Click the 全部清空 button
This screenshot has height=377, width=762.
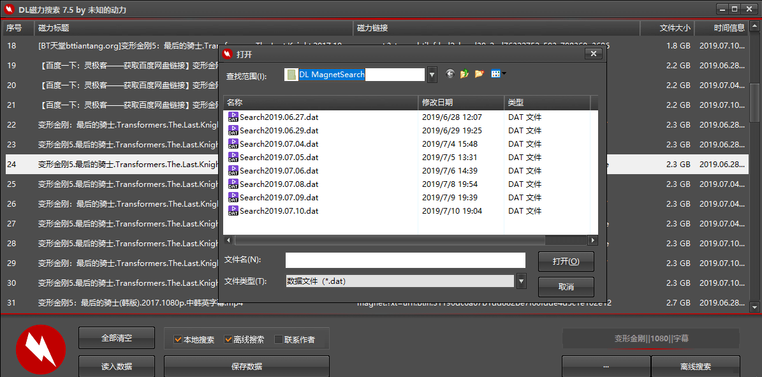117,337
